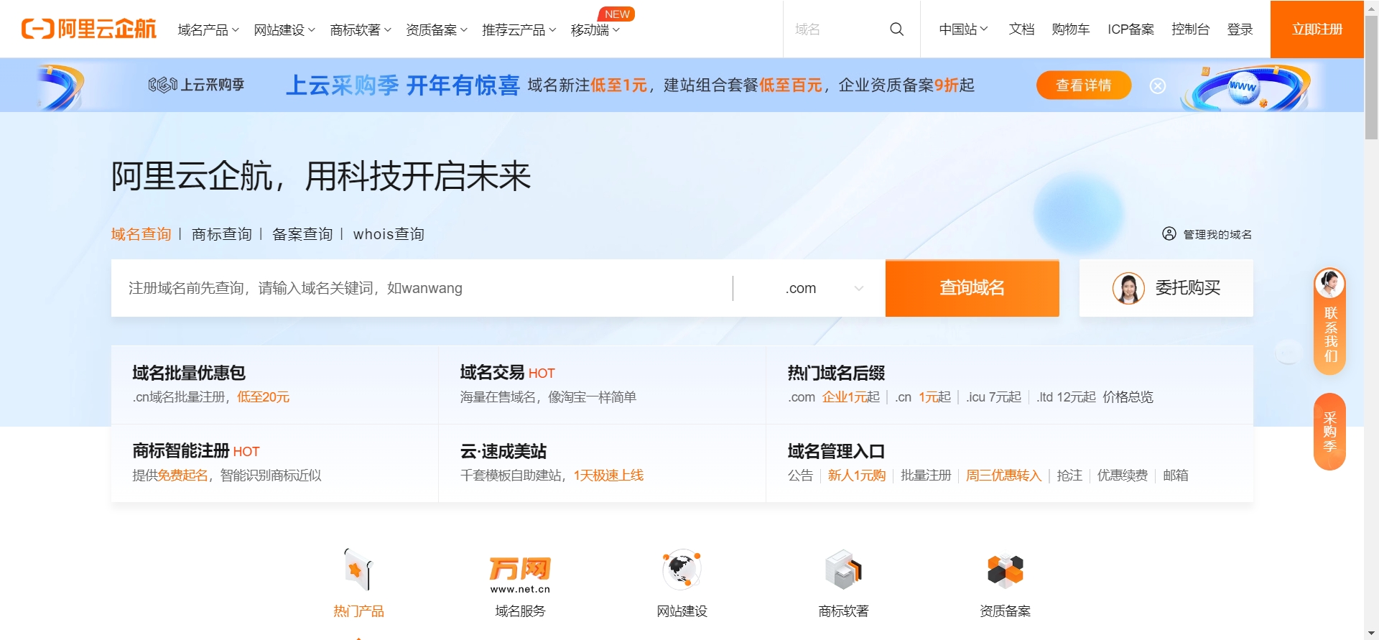
Task: Open 文档 in the header
Action: tap(1021, 29)
